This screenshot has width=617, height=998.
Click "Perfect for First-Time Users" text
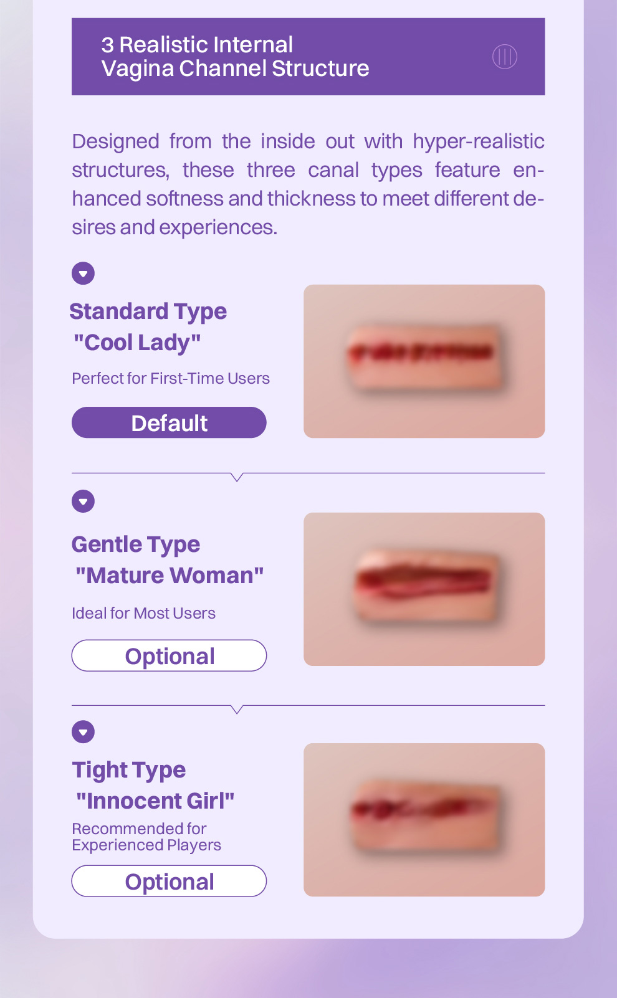click(171, 379)
